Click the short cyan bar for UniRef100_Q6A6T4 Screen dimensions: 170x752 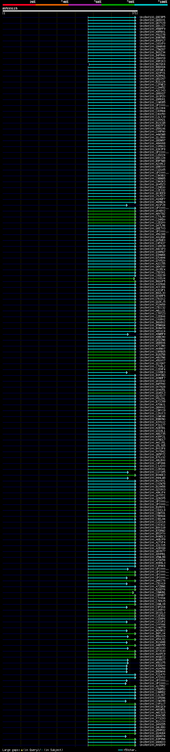tap(107, 736)
